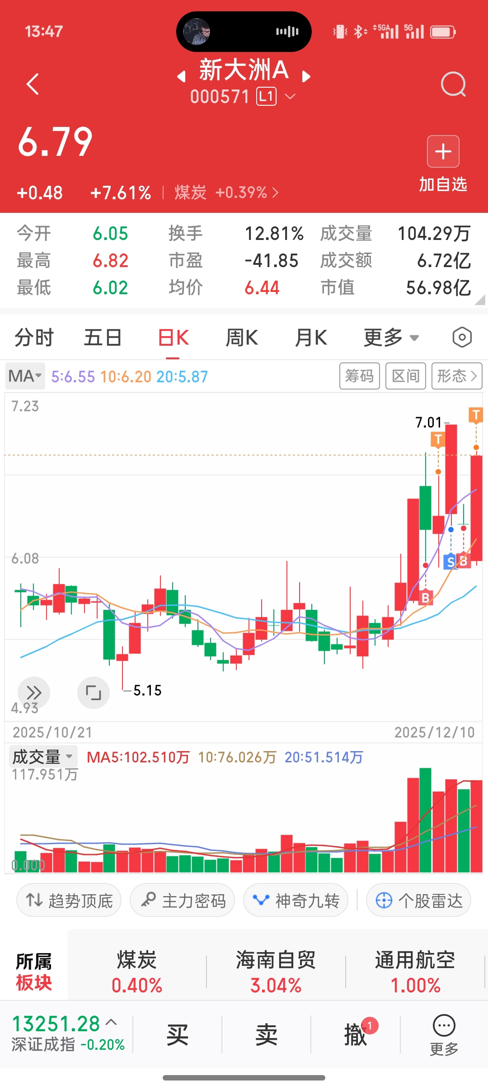Select the 月K tab

311,338
